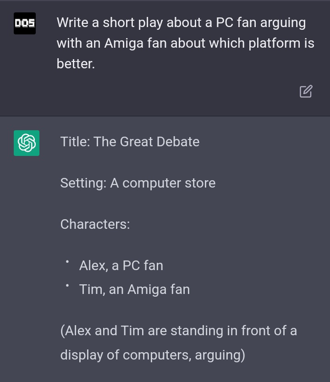Click the edit message pencil icon

[x=306, y=91]
